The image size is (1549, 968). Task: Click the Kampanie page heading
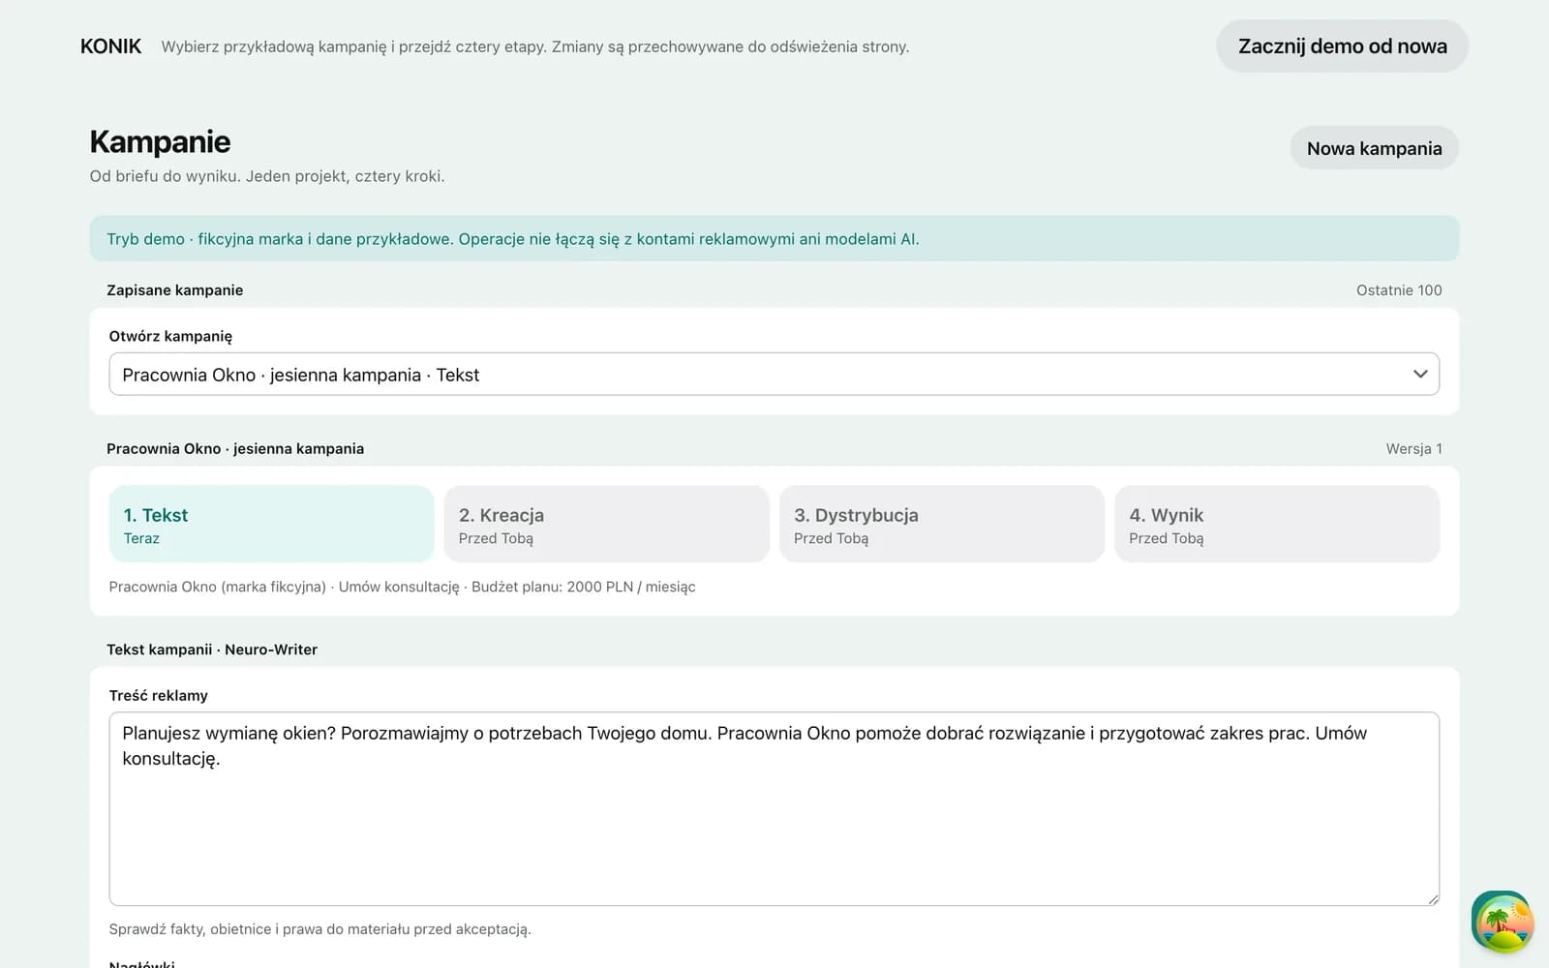[x=160, y=141]
